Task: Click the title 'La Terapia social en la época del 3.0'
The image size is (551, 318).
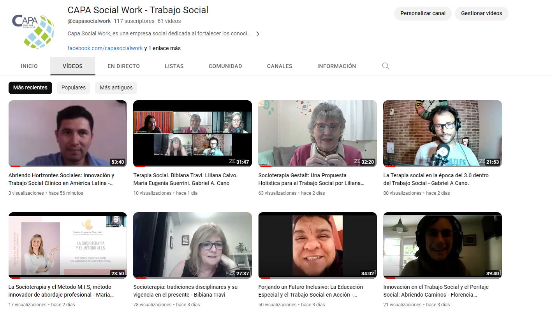Action: click(x=430, y=175)
